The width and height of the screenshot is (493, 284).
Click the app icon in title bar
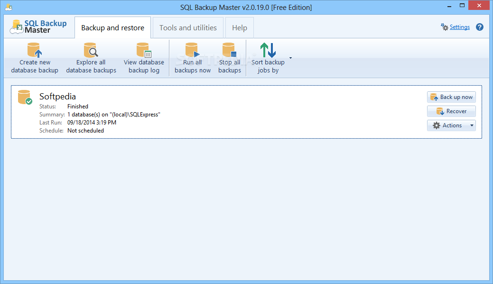coord(9,7)
